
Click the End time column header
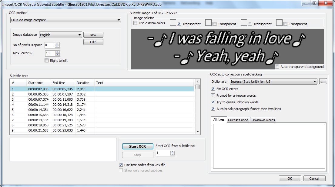pos(63,83)
